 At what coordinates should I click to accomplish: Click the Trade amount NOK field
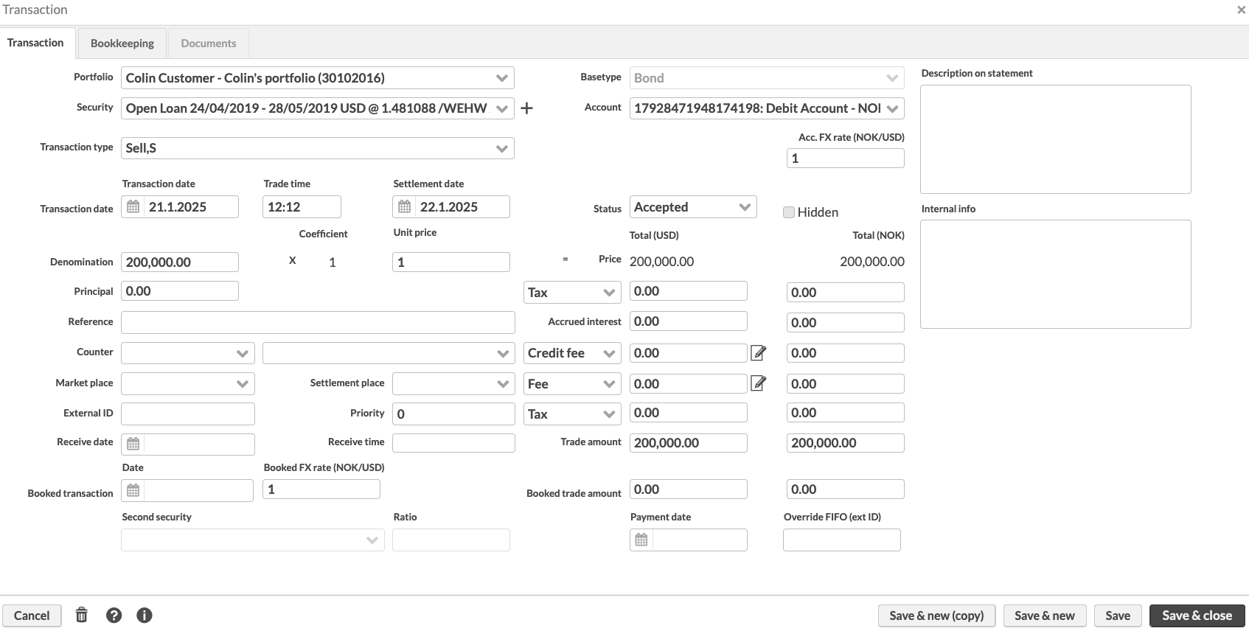point(846,443)
